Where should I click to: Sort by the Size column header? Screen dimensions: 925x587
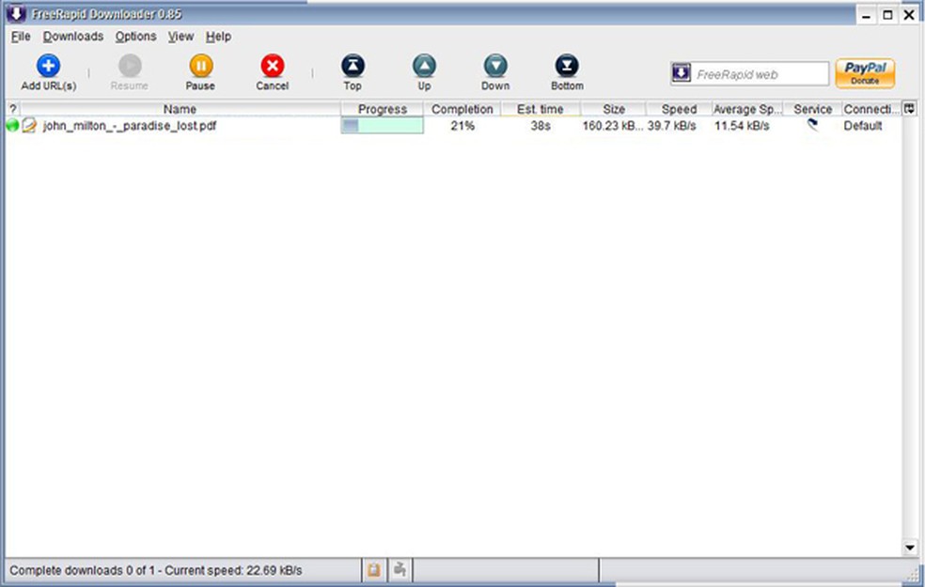pyautogui.click(x=614, y=109)
